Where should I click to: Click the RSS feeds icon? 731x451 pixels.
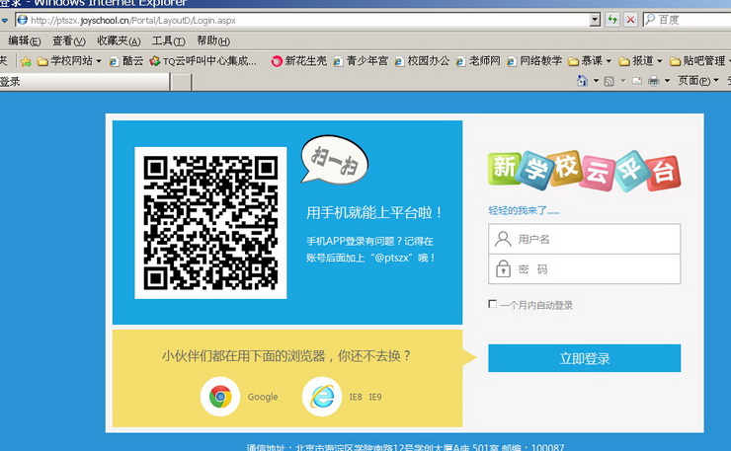[609, 81]
